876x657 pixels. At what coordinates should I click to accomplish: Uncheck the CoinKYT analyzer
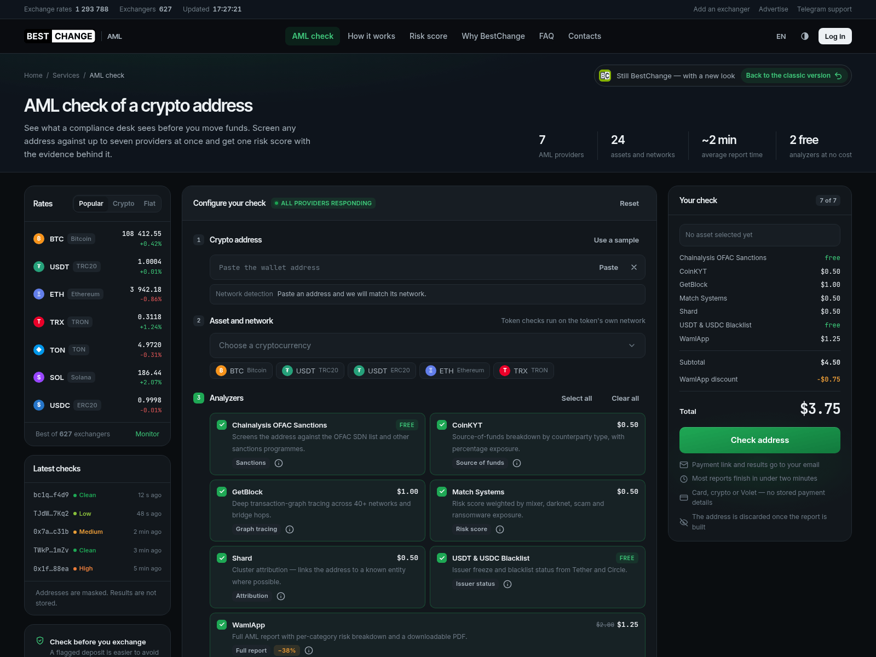click(442, 425)
